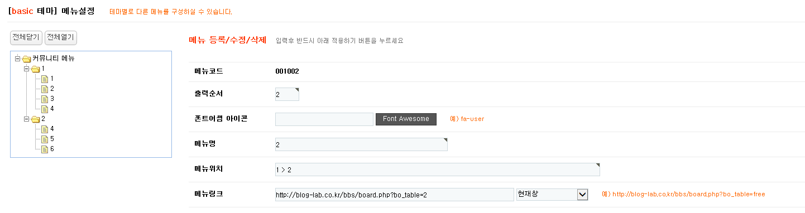The width and height of the screenshot is (805, 213).
Task: Click the folder icon of menu 2
Action: click(36, 119)
